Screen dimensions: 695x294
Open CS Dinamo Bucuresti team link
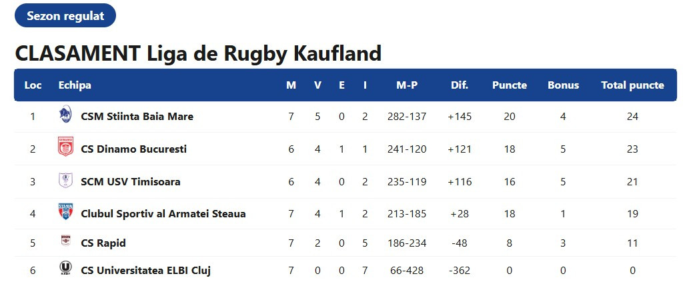click(x=133, y=149)
